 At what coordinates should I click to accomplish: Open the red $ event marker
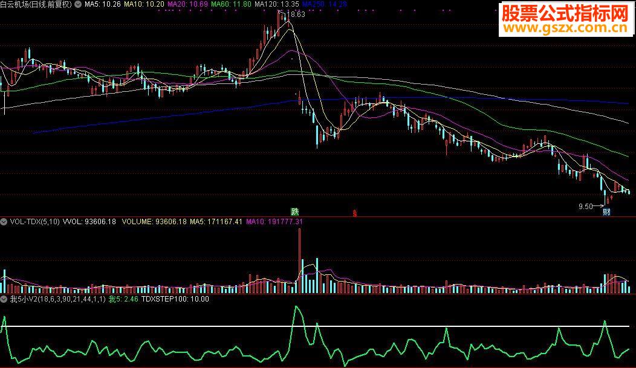[354, 213]
